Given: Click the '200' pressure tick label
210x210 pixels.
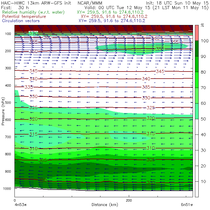Looking at the screenshot, I should click(8, 51).
